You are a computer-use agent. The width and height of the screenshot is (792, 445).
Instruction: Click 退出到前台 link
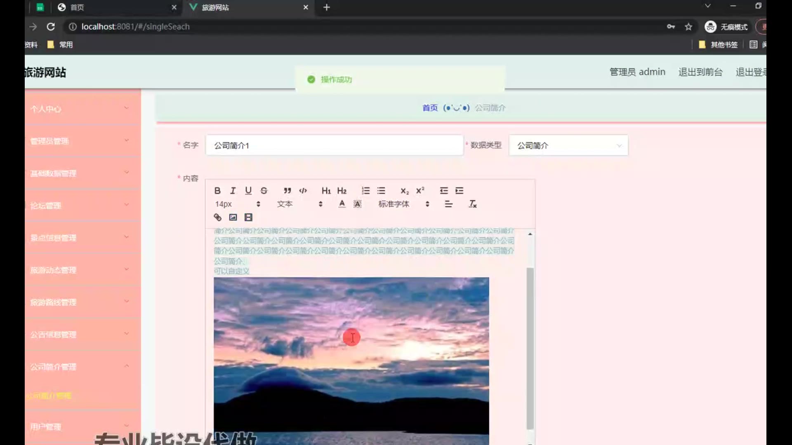(700, 72)
